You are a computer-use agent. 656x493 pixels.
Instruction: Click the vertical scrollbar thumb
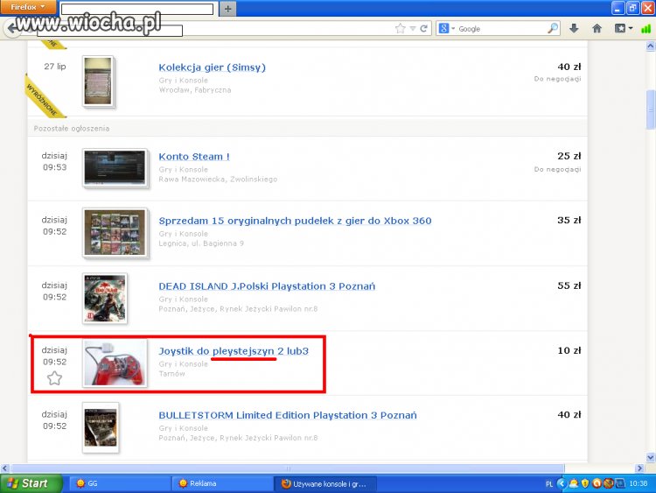coord(651,109)
